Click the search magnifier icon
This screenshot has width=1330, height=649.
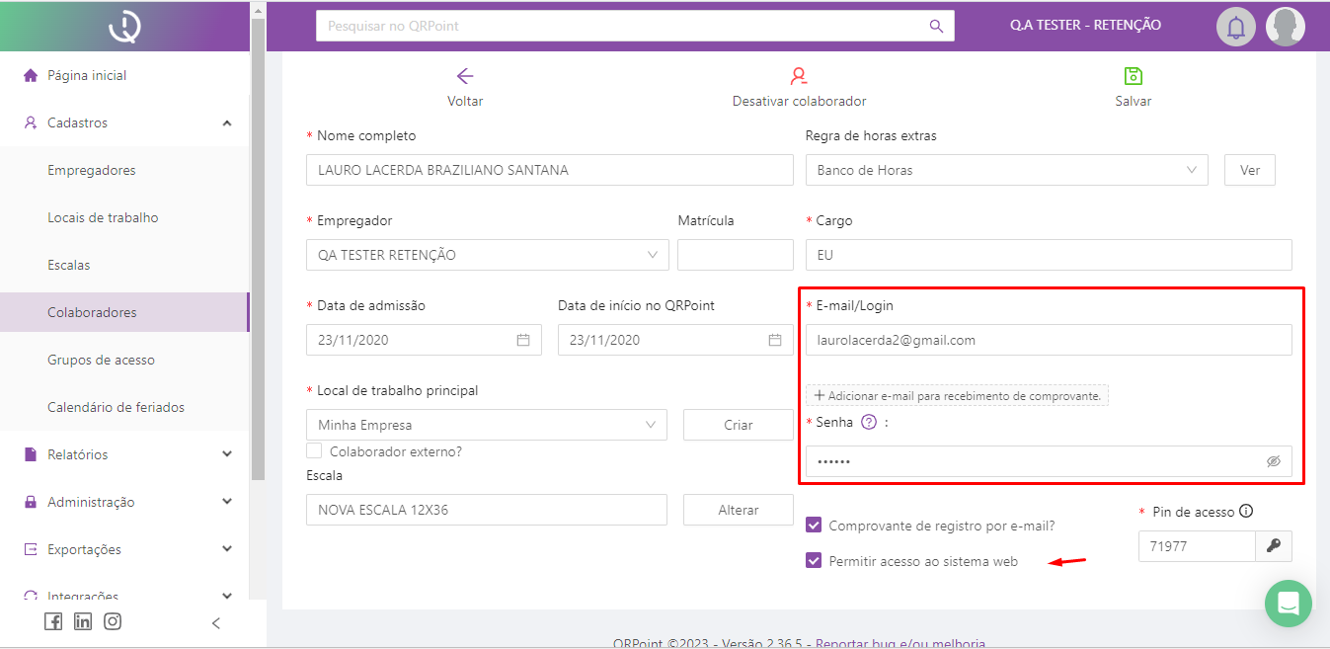tap(936, 26)
